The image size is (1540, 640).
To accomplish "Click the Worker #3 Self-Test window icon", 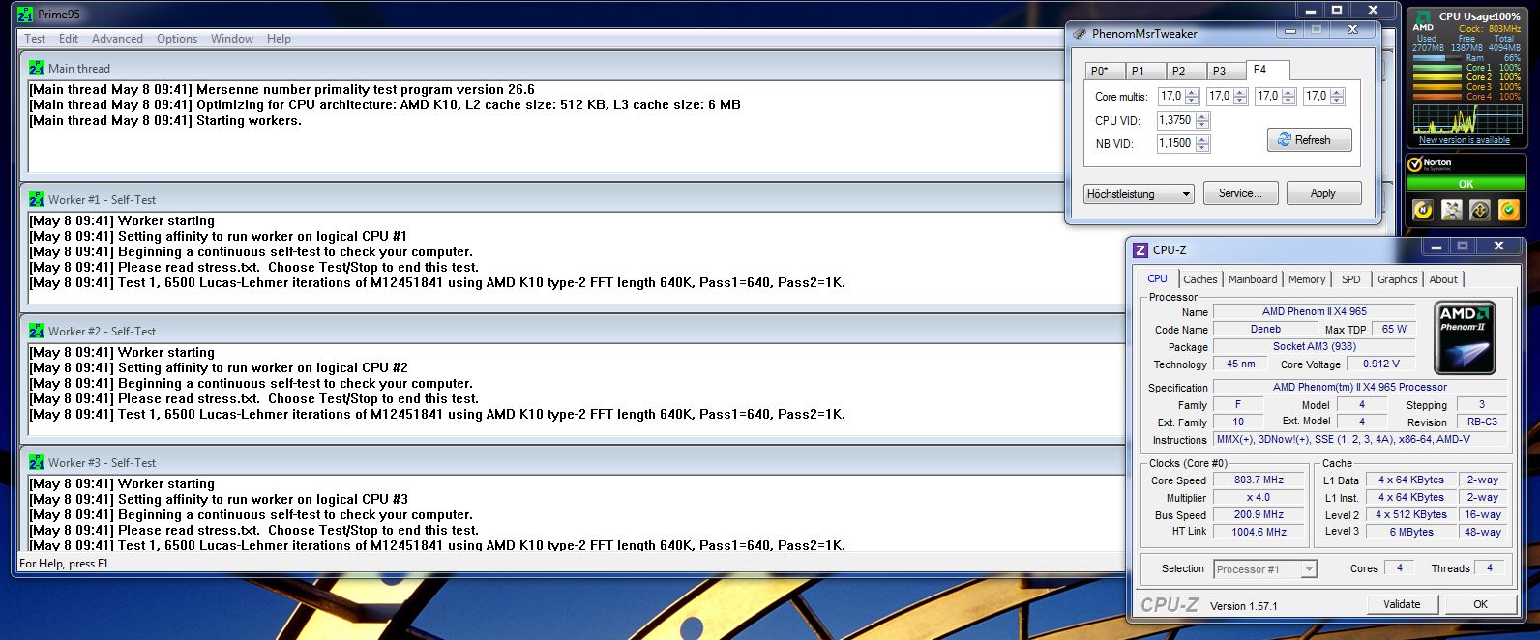I will coord(37,462).
